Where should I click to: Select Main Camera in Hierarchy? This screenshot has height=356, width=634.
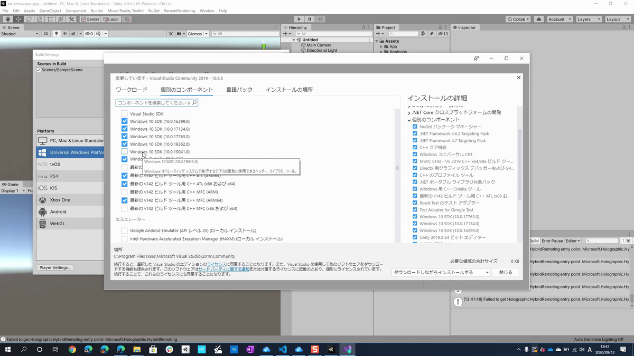[x=319, y=45]
